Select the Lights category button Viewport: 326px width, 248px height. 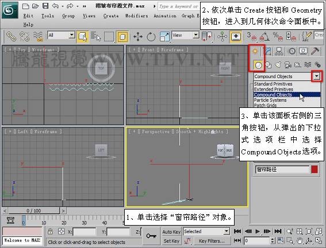(278, 65)
